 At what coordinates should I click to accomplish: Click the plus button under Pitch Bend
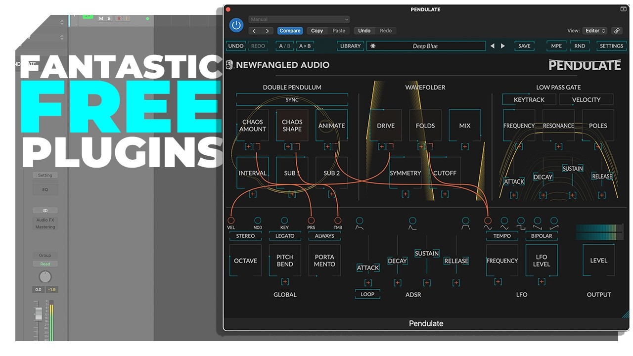click(x=285, y=282)
